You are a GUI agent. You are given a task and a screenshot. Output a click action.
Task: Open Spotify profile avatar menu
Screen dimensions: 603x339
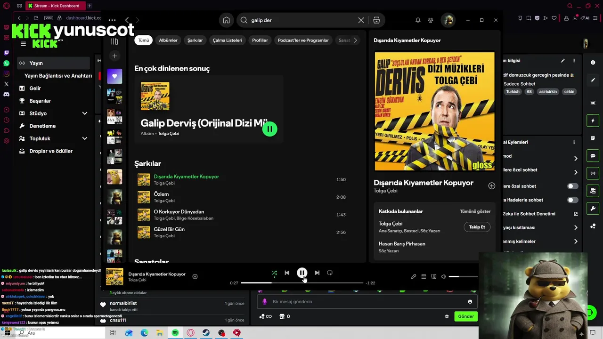tap(448, 20)
